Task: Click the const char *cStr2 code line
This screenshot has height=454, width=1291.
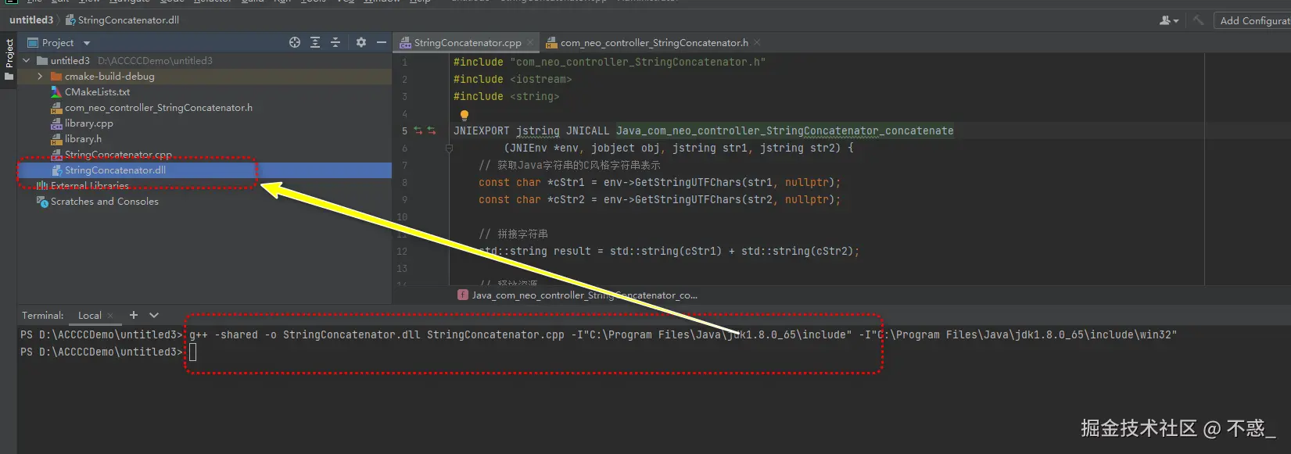Action: pyautogui.click(x=659, y=199)
